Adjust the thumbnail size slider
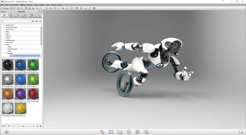This screenshot has width=246, height=135. click(x=23, y=126)
